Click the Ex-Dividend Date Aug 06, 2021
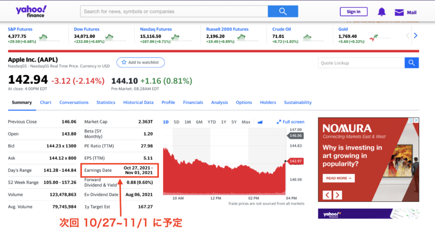Screen dimensions: 435x229 pos(139,195)
